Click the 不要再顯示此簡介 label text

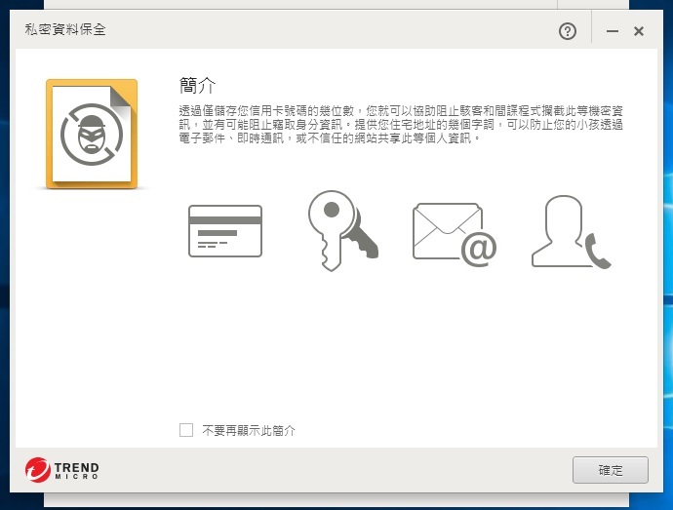pos(249,430)
